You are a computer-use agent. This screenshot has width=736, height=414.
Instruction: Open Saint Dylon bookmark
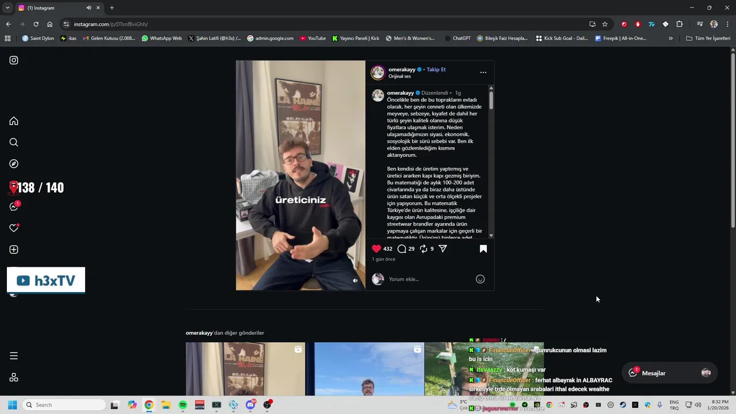coord(38,39)
